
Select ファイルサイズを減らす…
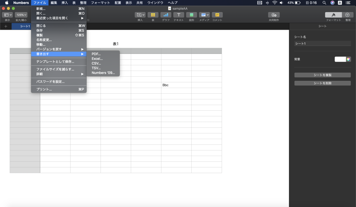59,69
